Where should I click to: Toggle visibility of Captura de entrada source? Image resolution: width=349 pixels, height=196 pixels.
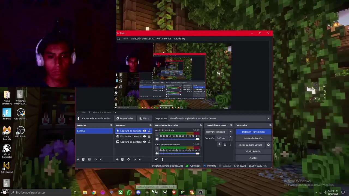coord(145,131)
